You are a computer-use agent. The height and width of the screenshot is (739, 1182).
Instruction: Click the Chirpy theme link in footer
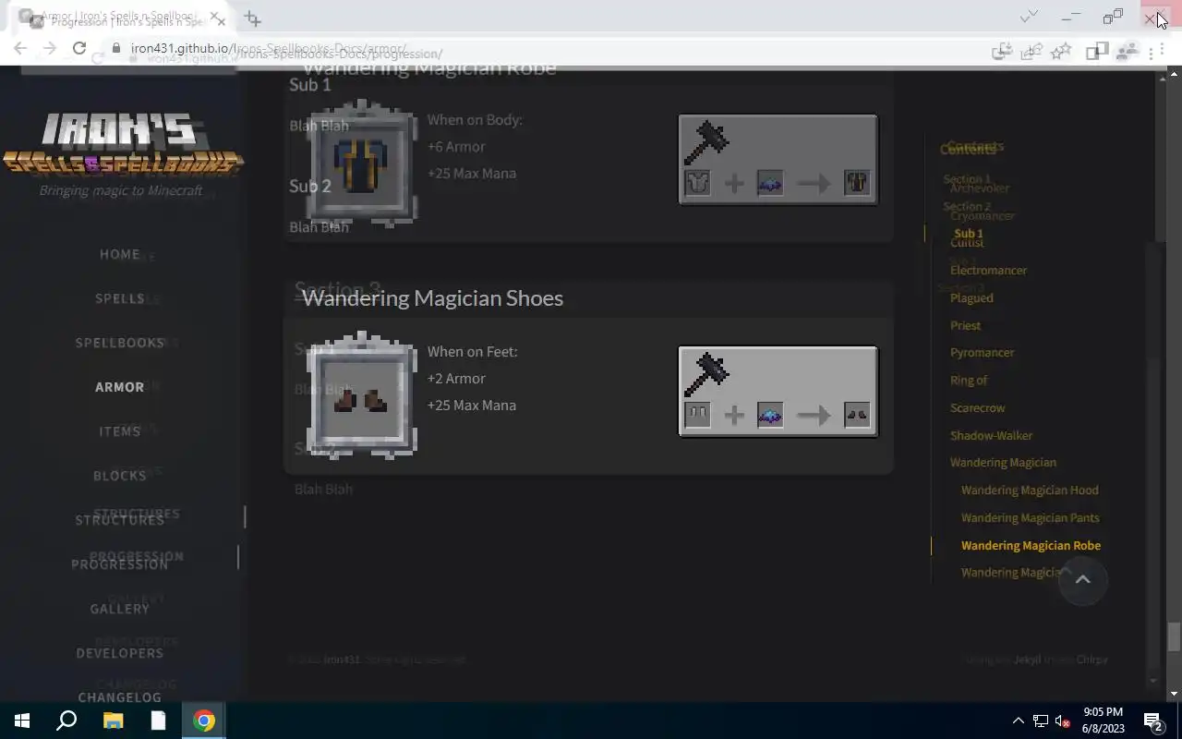(1092, 660)
